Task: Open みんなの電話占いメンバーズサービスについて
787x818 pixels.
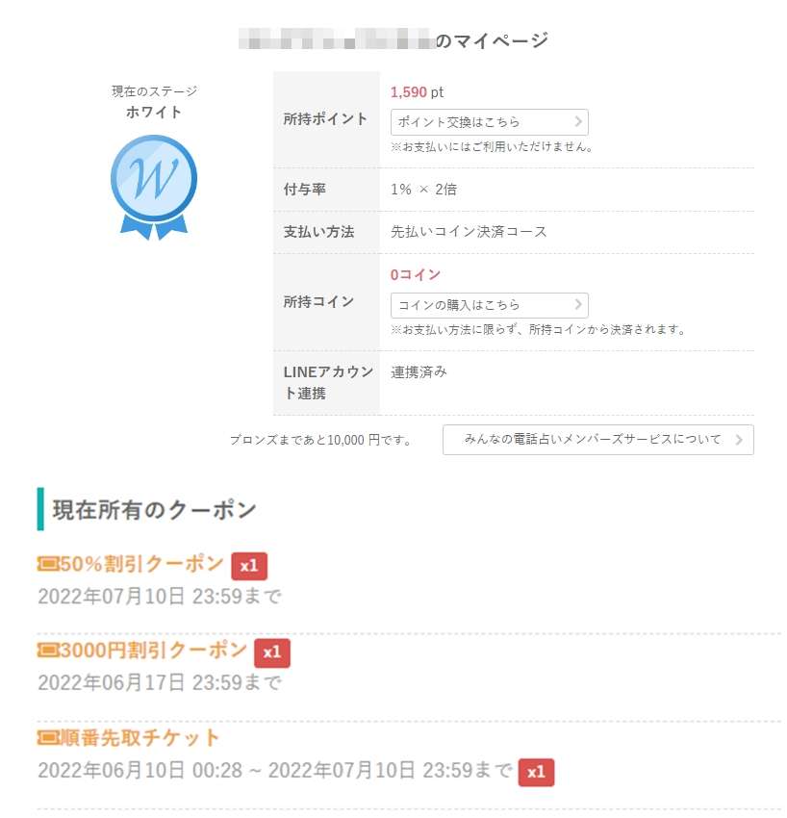Action: 597,440
